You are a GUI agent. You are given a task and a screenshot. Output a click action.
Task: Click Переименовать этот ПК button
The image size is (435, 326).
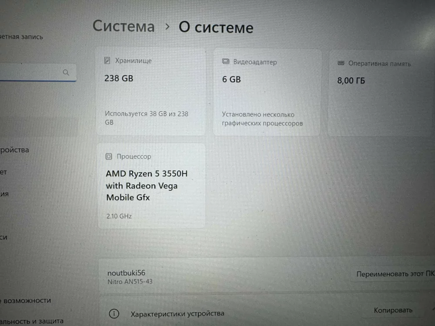point(395,274)
